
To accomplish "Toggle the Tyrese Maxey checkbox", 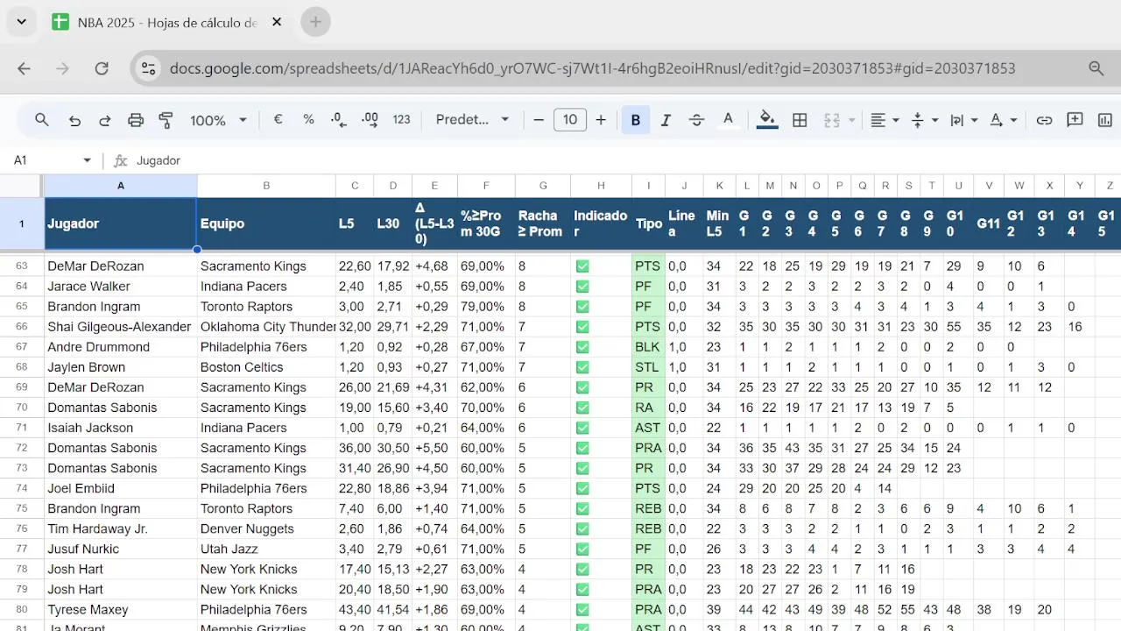I will tap(582, 609).
